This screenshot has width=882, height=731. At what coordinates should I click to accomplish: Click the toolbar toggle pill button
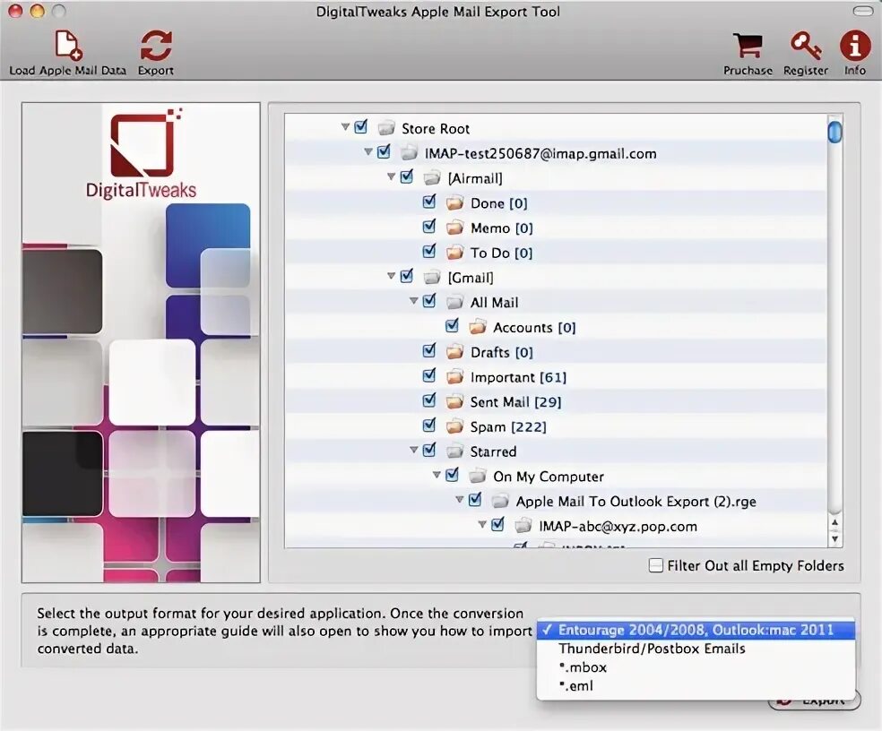point(863,11)
